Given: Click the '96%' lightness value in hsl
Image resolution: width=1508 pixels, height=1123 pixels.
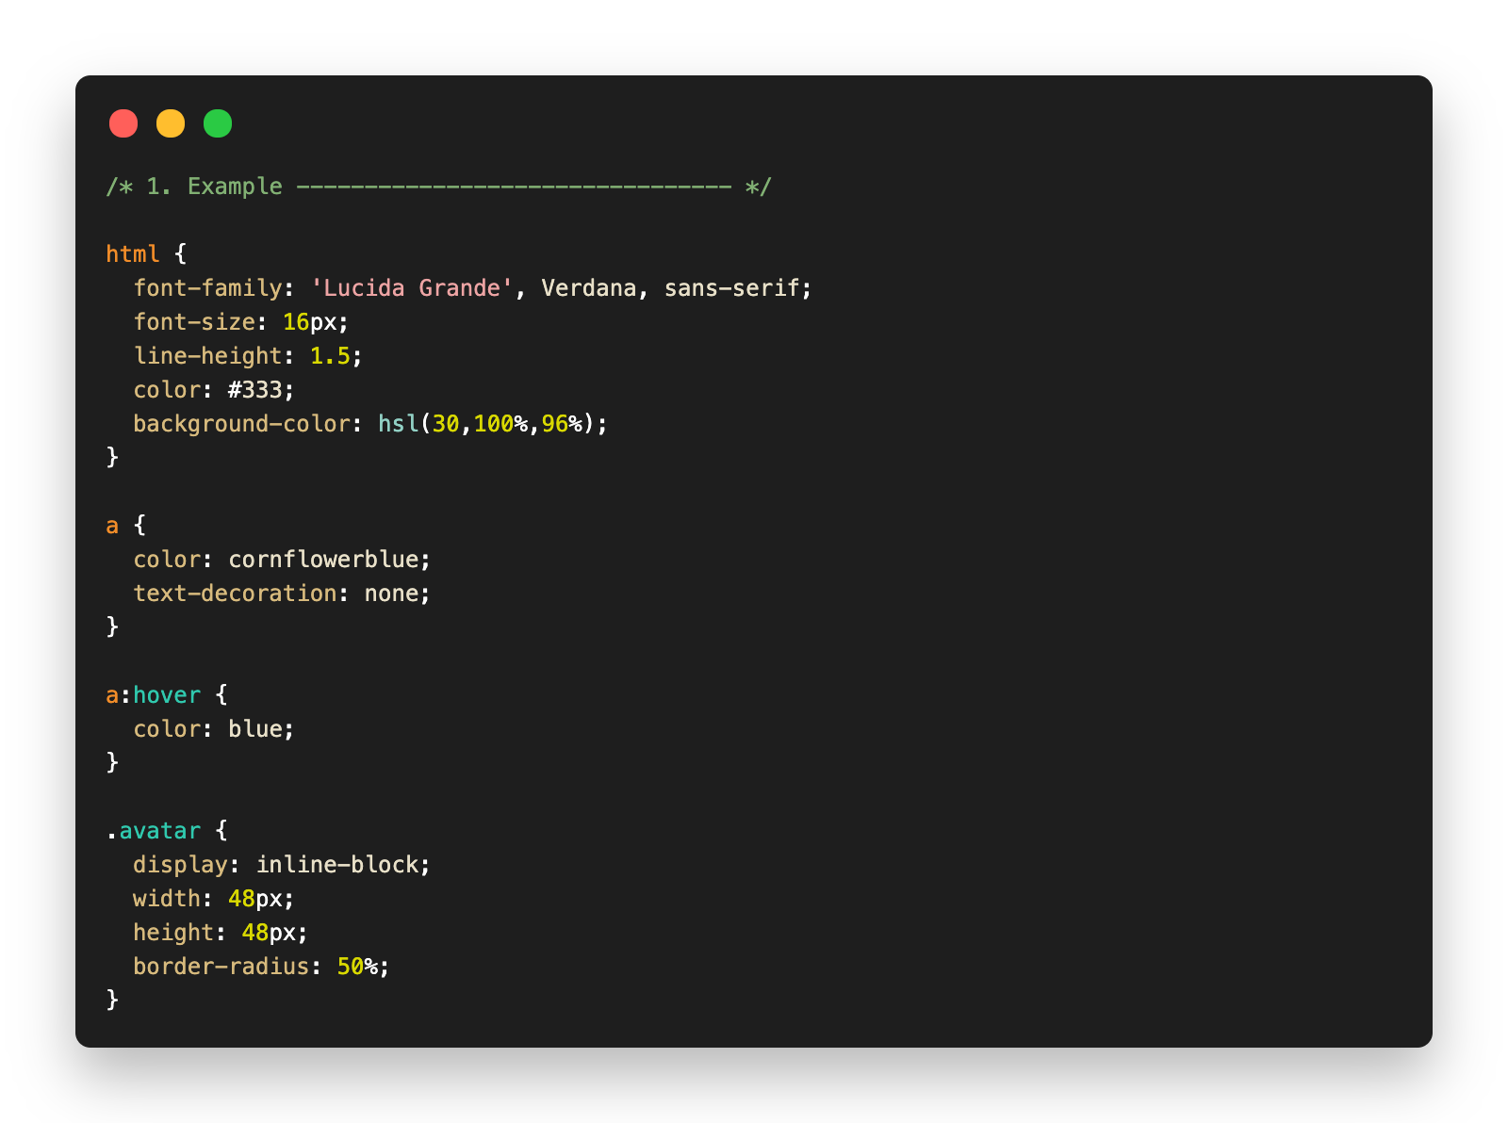Looking at the screenshot, I should coord(562,423).
